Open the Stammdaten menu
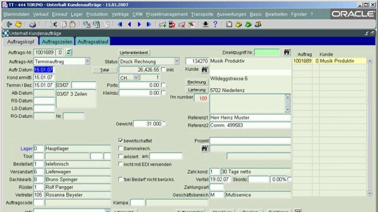 pos(17,14)
